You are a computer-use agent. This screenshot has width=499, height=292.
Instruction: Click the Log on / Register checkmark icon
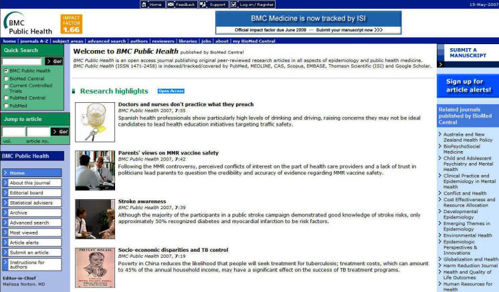click(233, 5)
